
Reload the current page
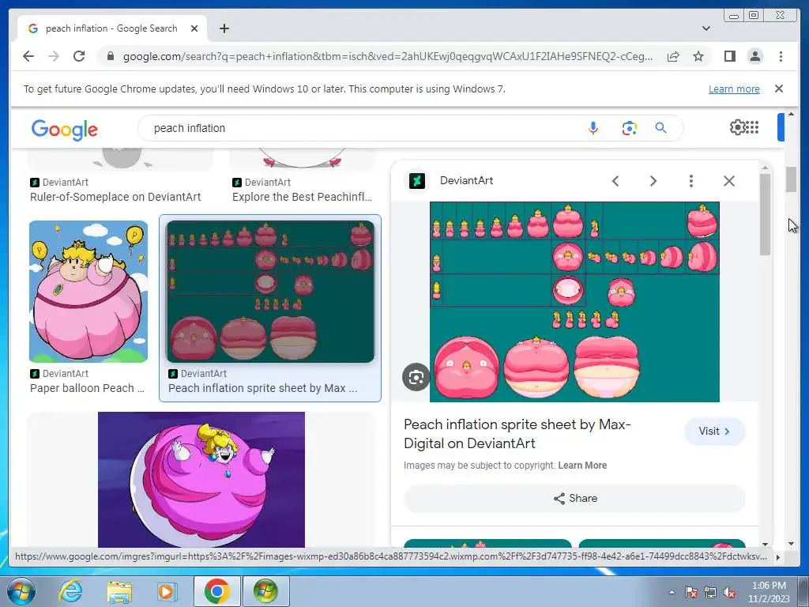click(x=79, y=56)
